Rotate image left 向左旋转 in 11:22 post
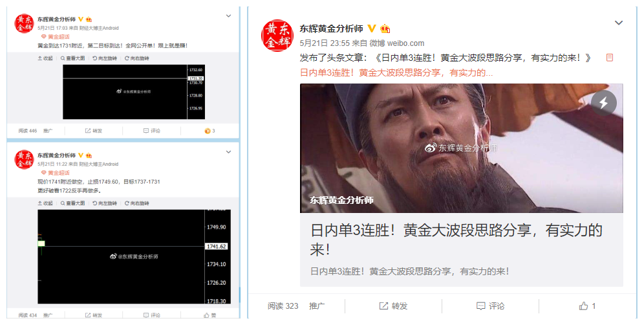 click(105, 203)
